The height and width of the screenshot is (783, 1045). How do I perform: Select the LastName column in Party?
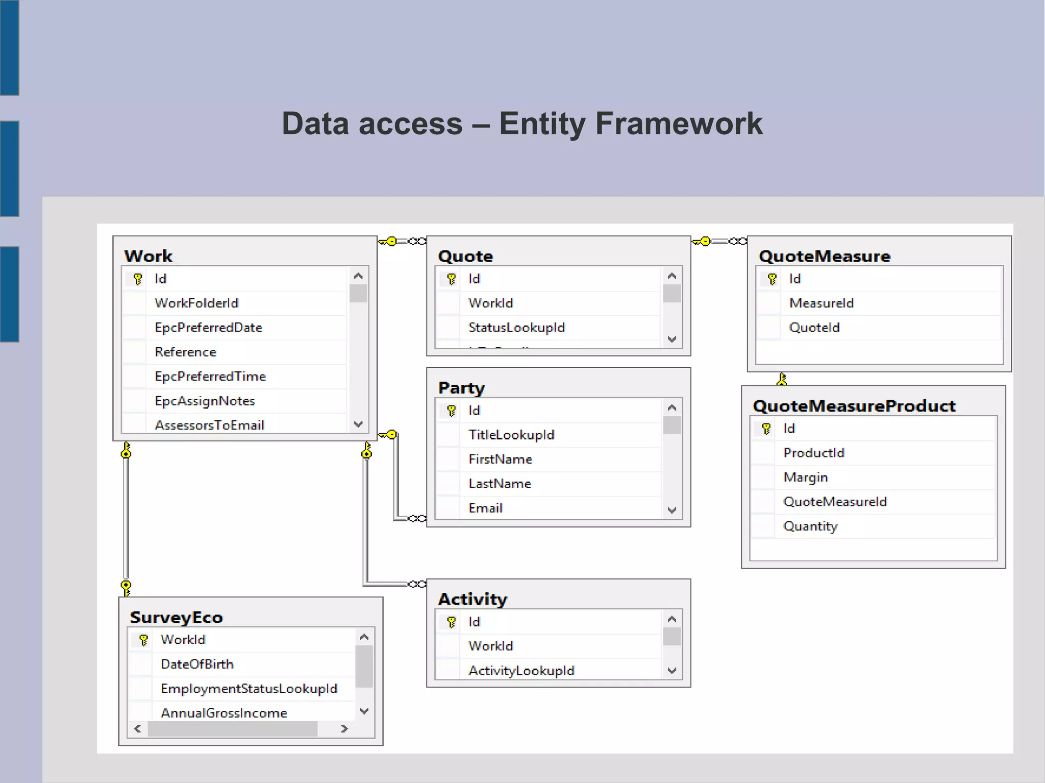click(x=549, y=484)
